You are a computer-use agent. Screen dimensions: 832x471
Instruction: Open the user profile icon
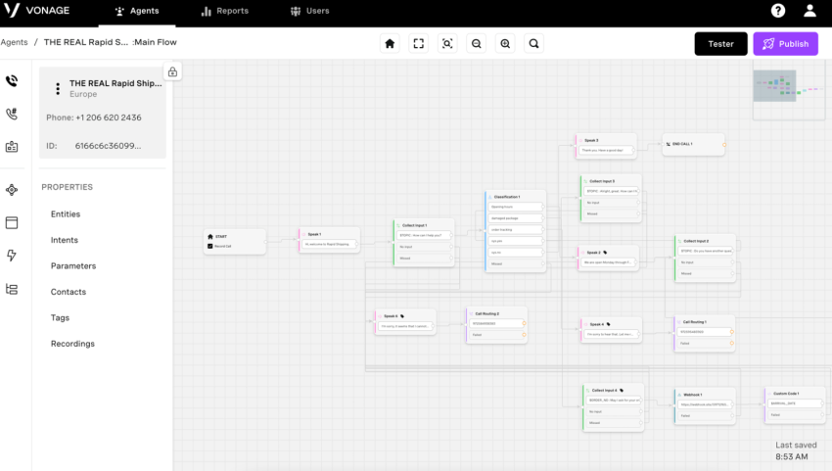809,11
